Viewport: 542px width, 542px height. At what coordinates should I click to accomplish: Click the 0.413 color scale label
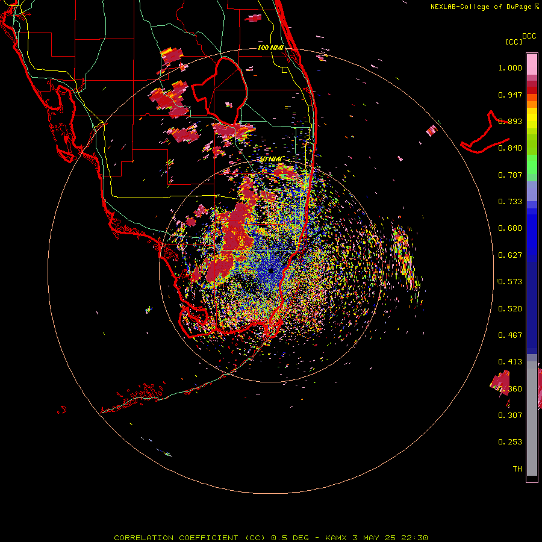pos(510,362)
